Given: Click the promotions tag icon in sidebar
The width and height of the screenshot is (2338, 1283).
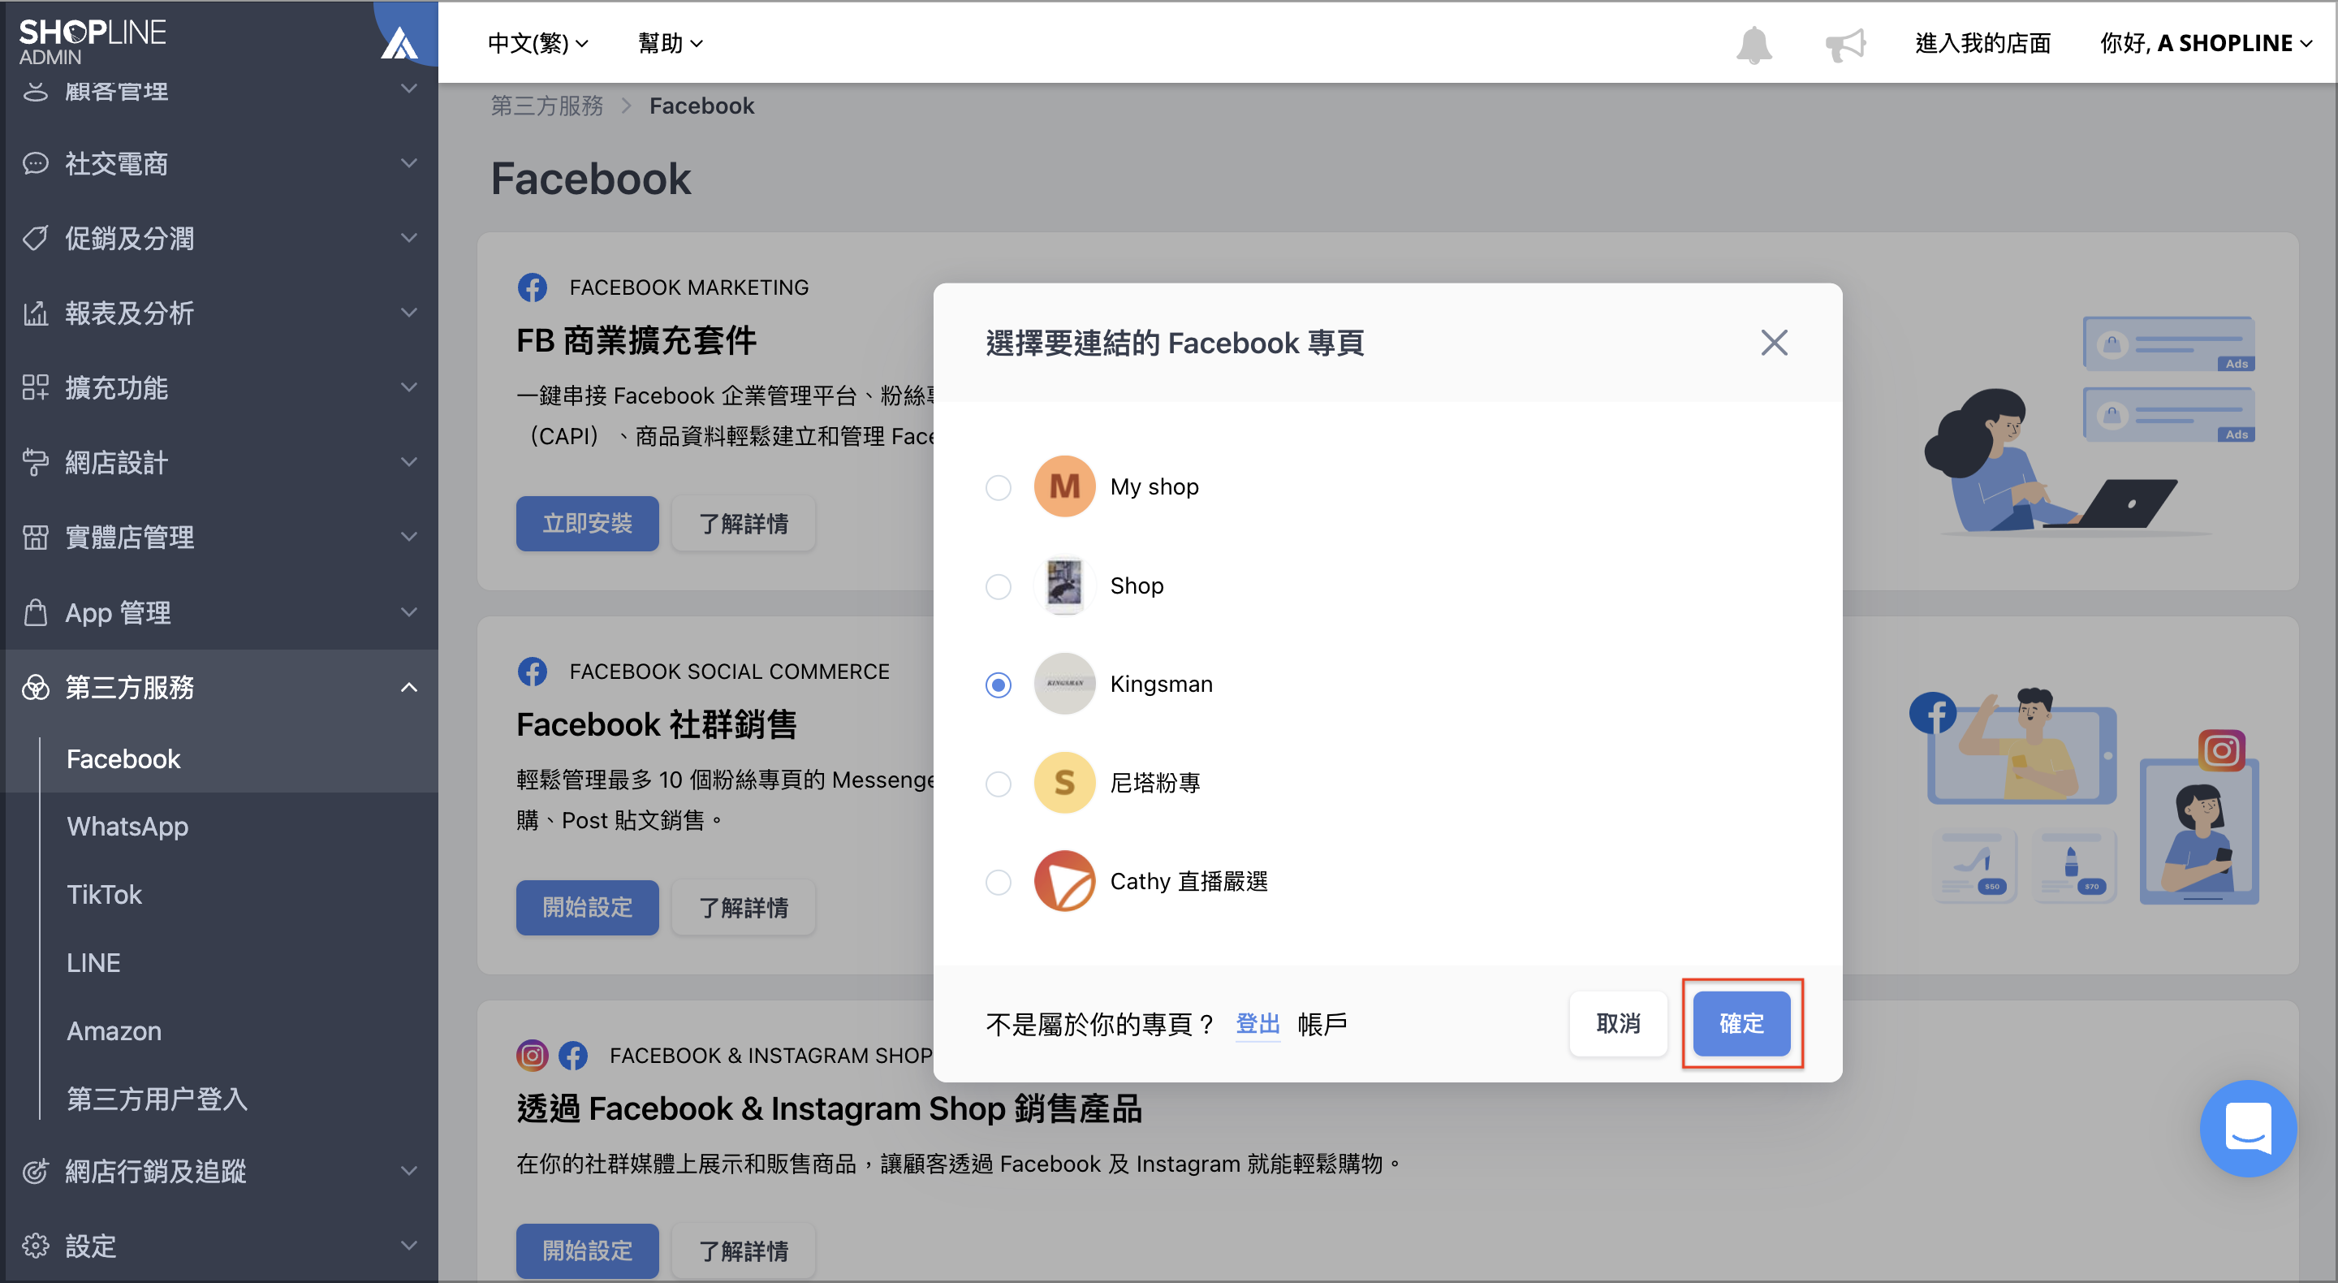Looking at the screenshot, I should (36, 238).
